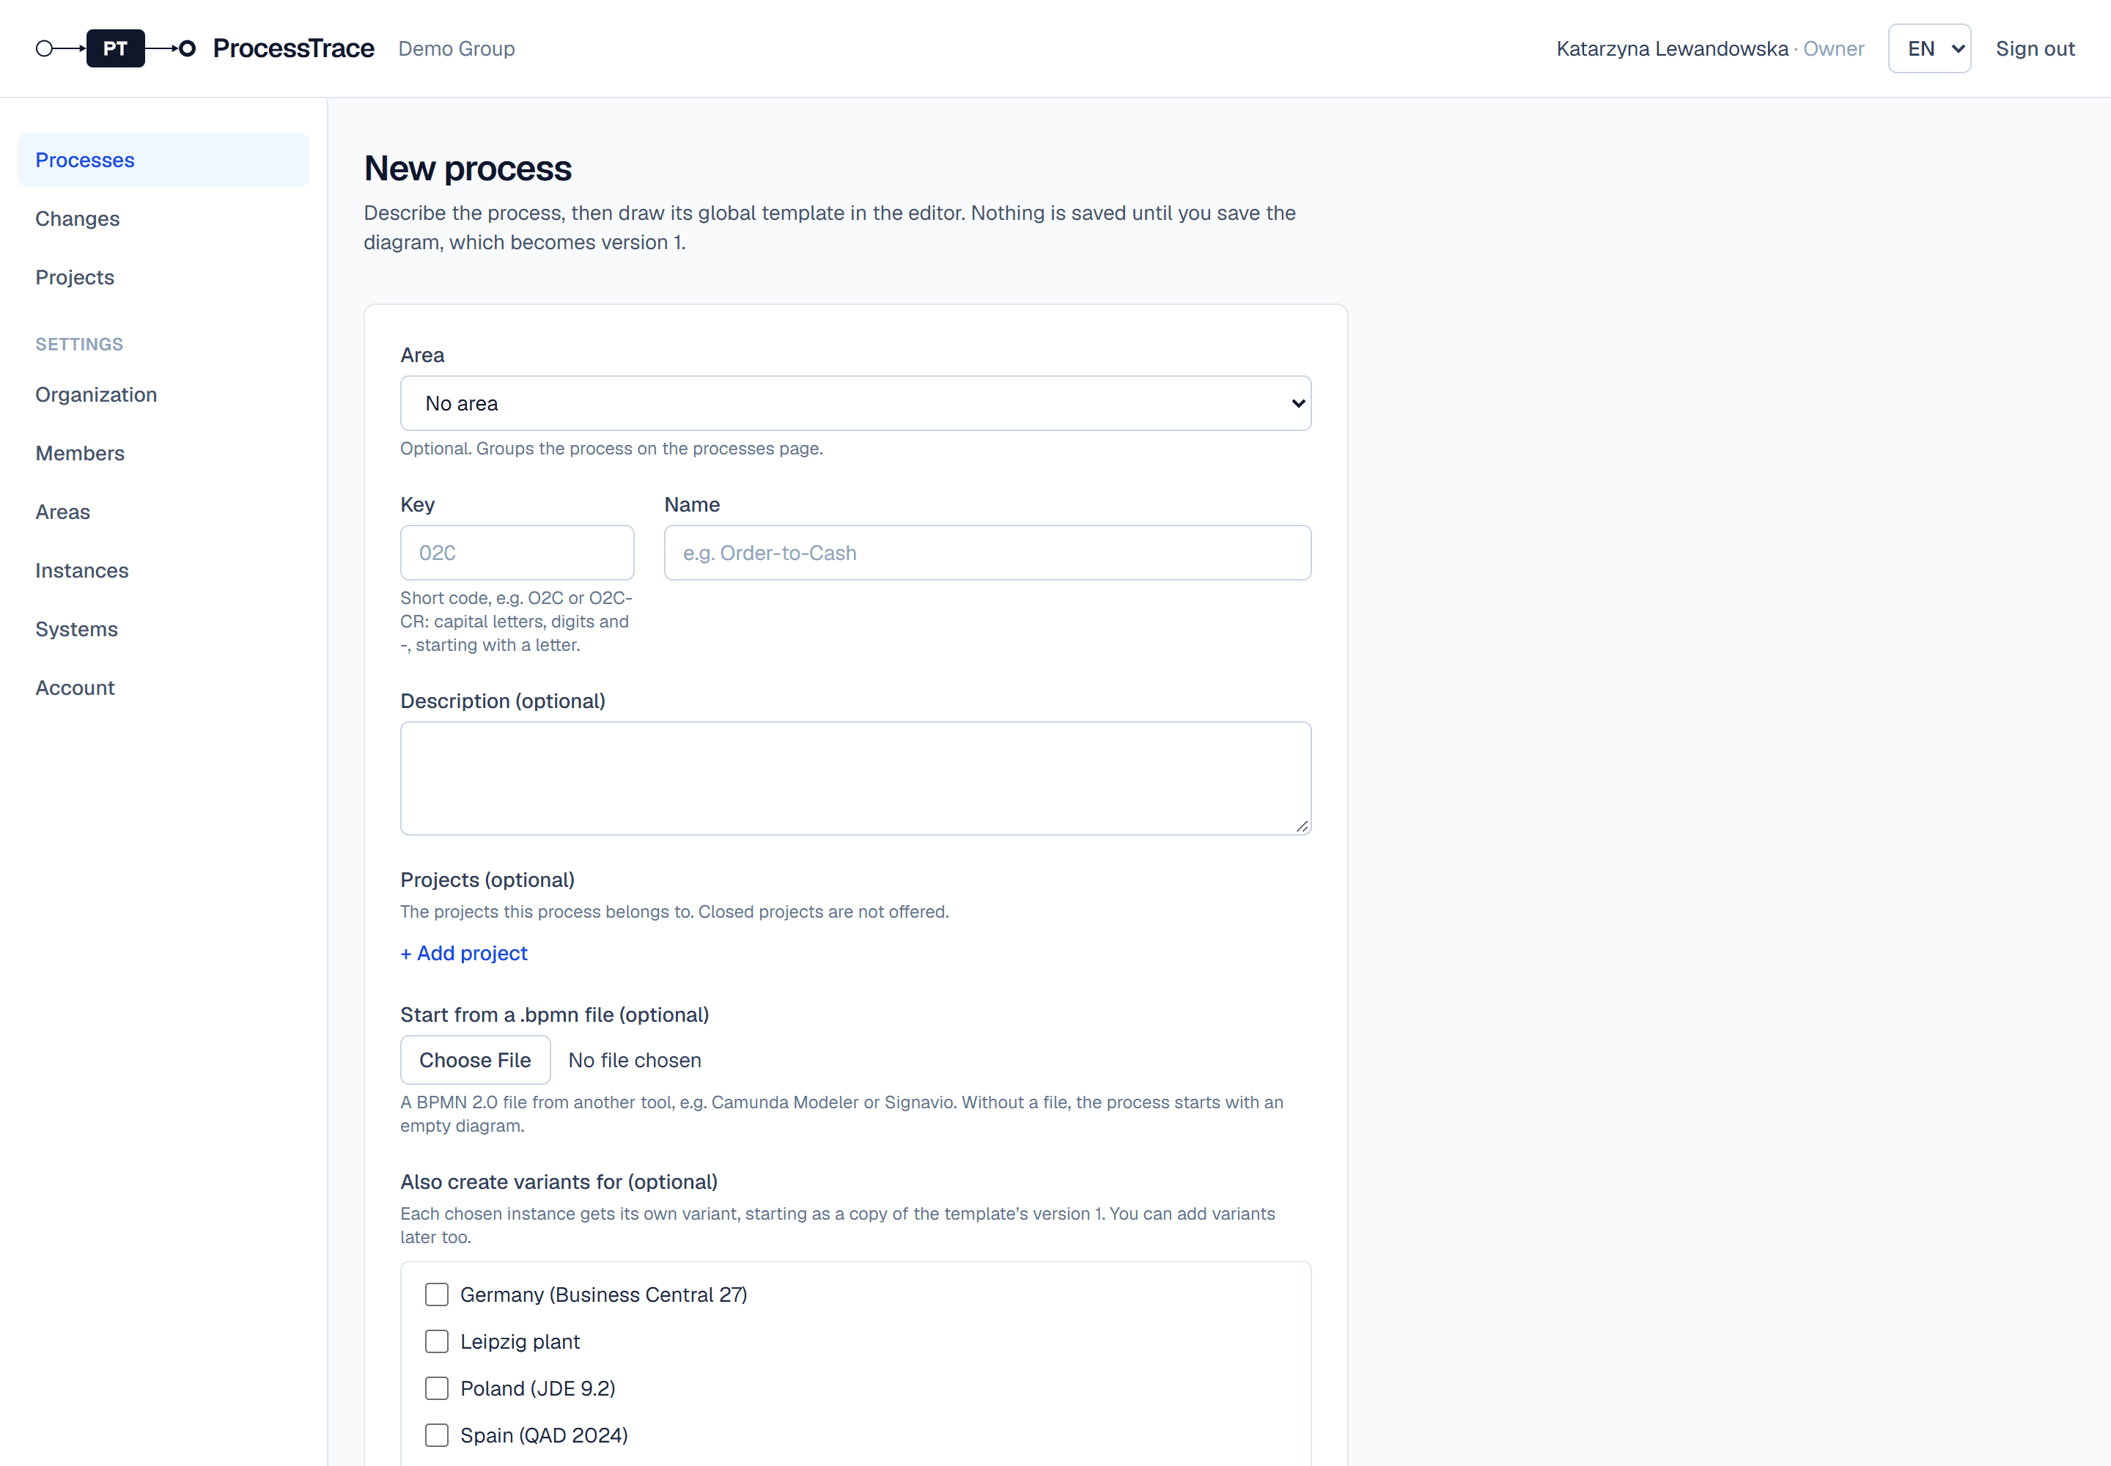Click into the Description textarea
Image resolution: width=2111 pixels, height=1466 pixels.
coord(855,779)
